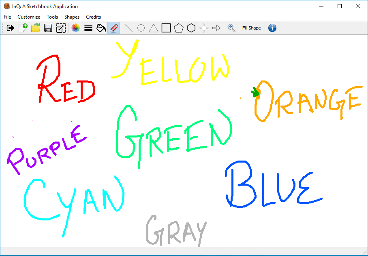Close the InQ Sketchbook window
Screen dimensions: 368x256
point(358,6)
